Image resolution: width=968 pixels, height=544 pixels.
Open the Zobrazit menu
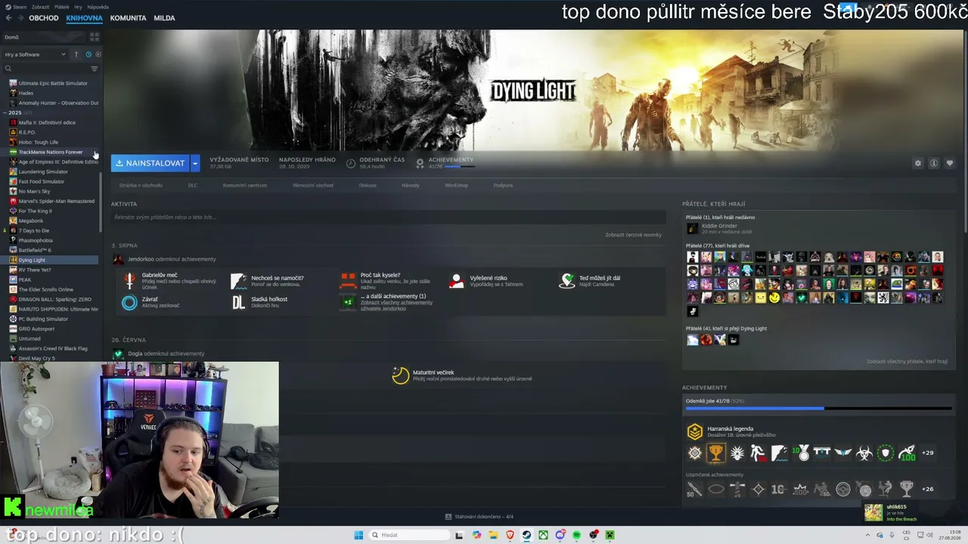click(40, 7)
